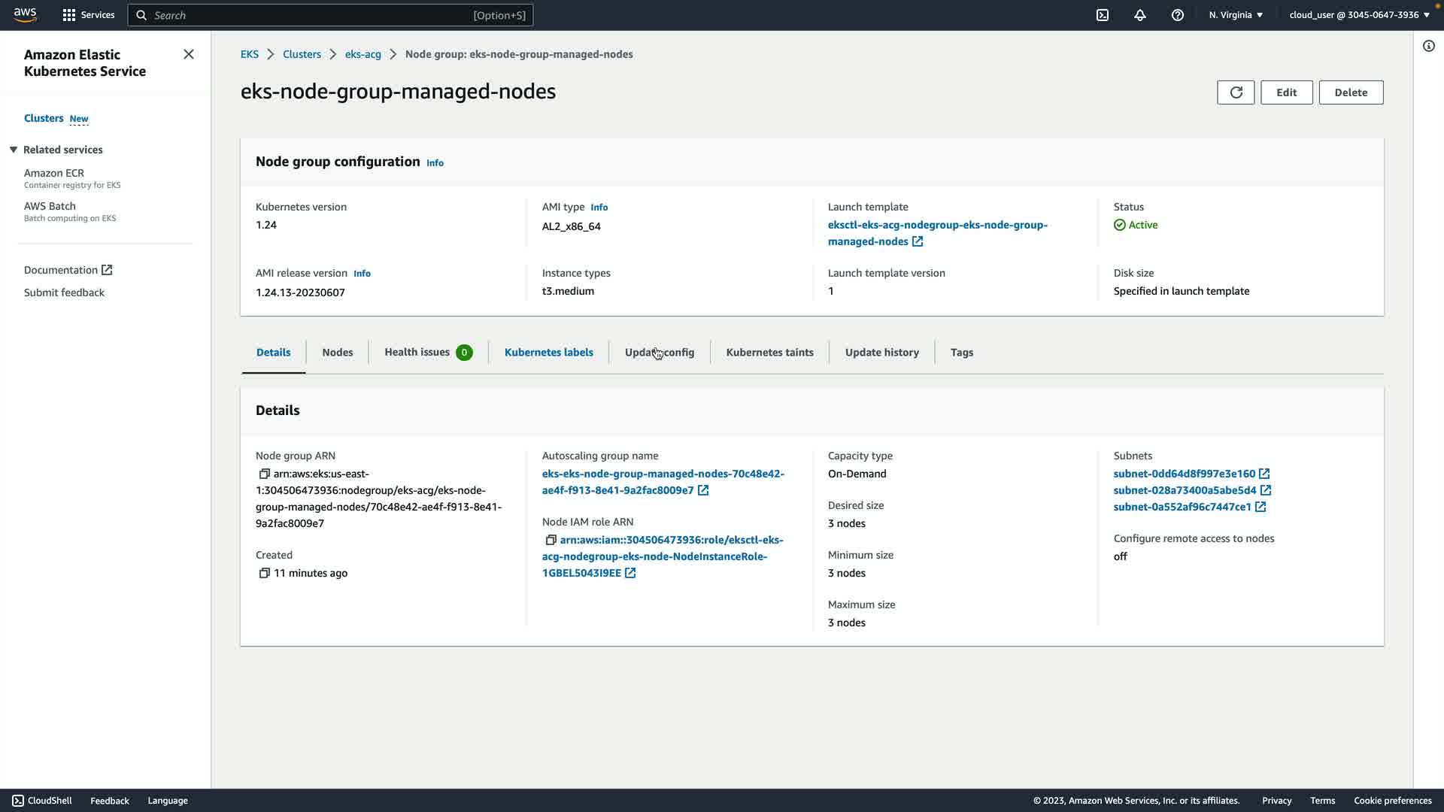Click the Edit node group button
This screenshot has width=1444, height=812.
tap(1286, 92)
